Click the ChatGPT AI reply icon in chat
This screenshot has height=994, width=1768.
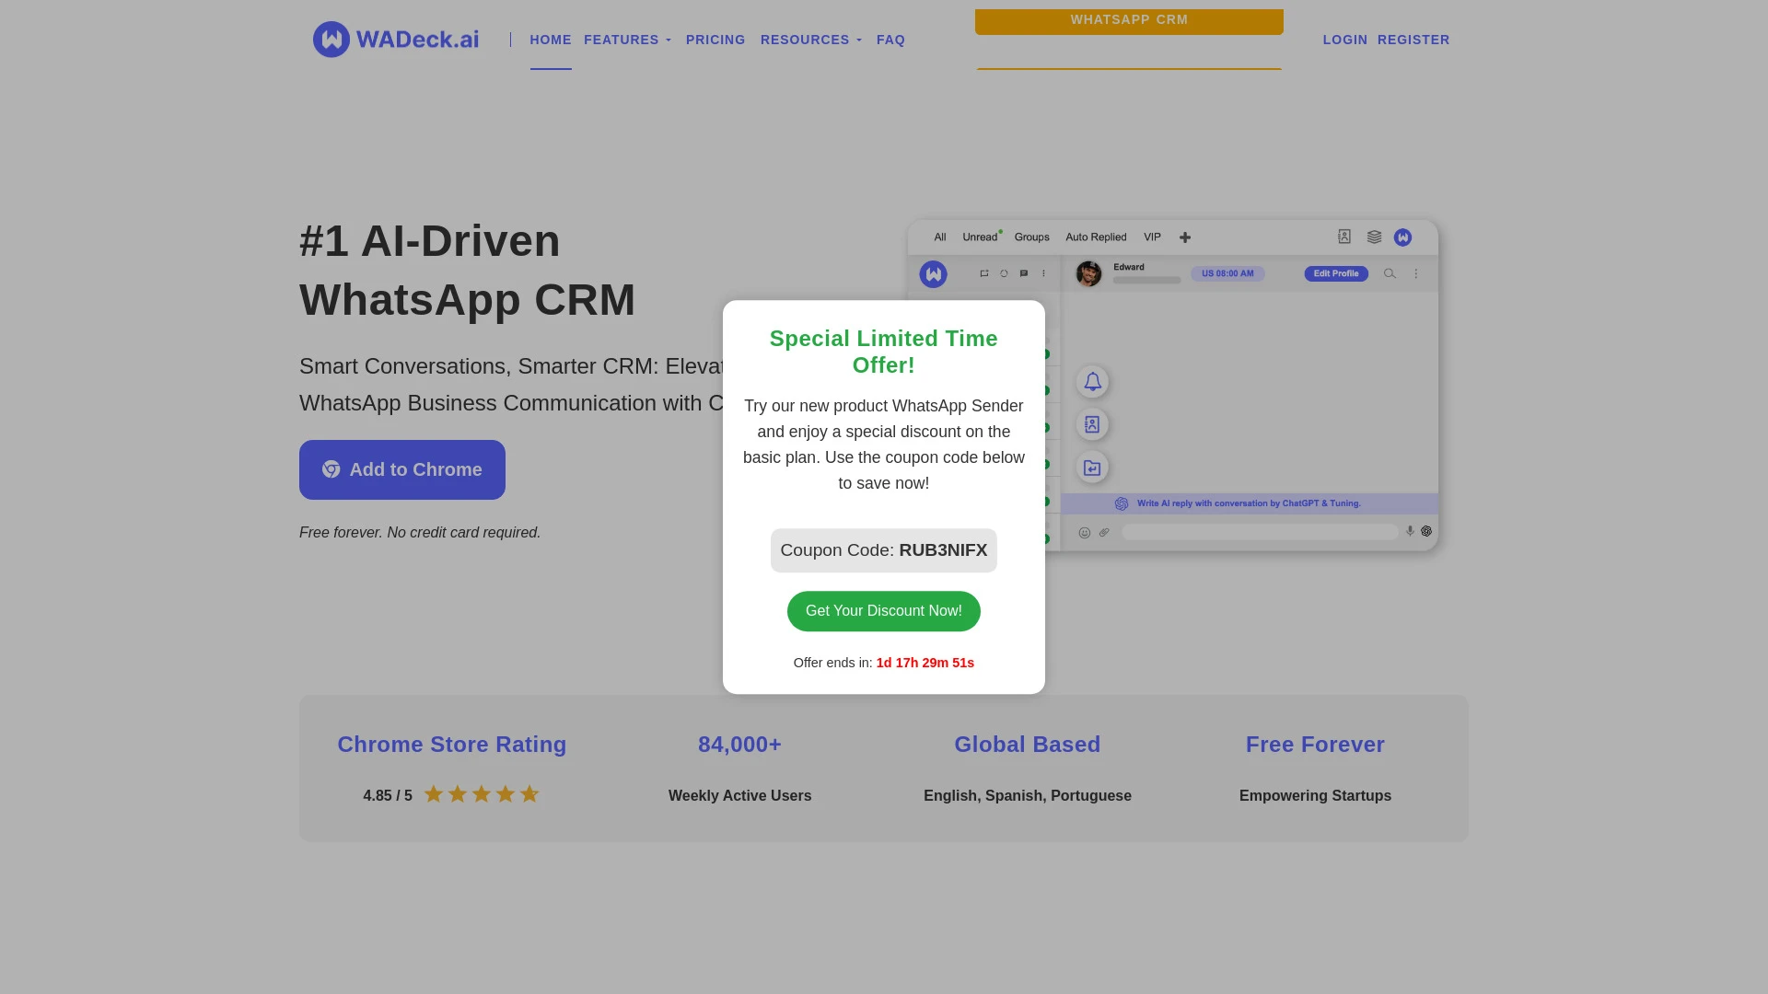pos(1121,503)
